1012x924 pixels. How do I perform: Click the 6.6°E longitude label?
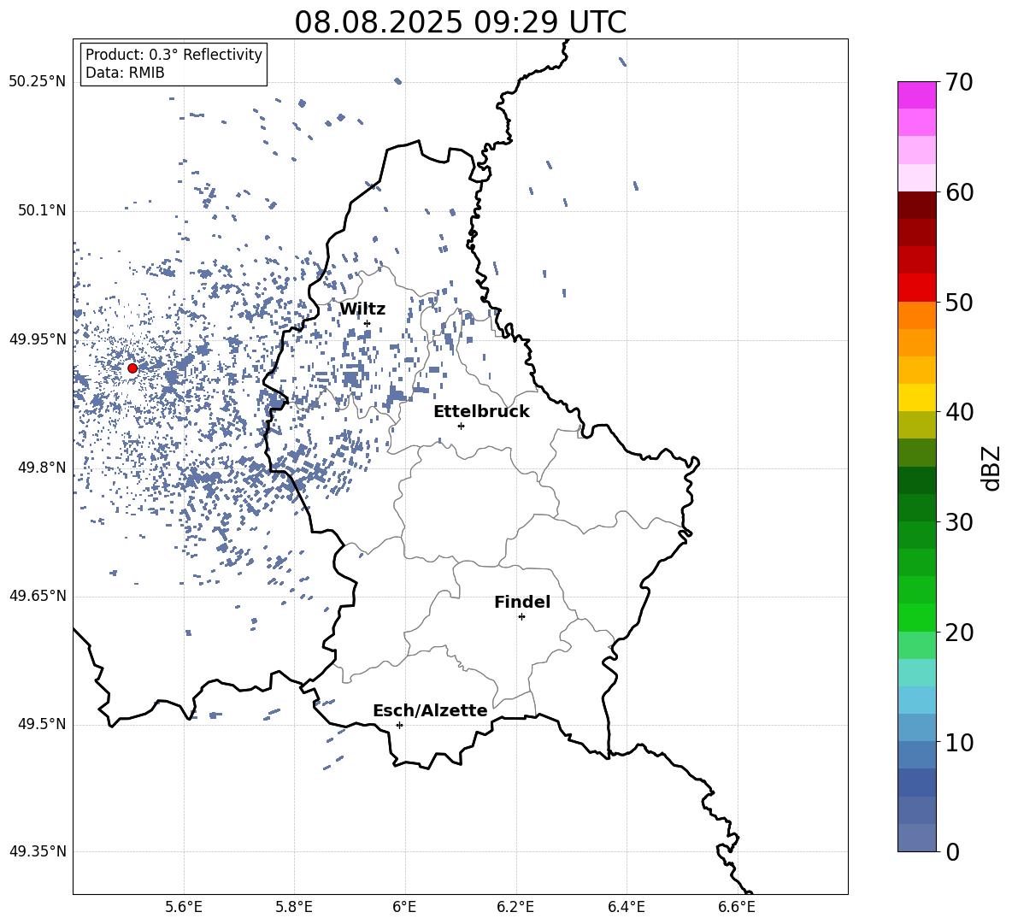click(737, 907)
